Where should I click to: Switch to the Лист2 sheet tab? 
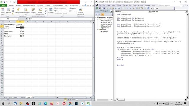coord(17,97)
